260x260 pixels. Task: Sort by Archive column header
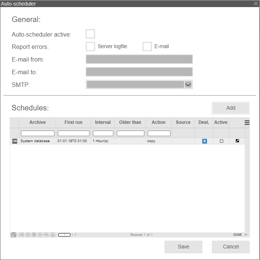pos(37,122)
